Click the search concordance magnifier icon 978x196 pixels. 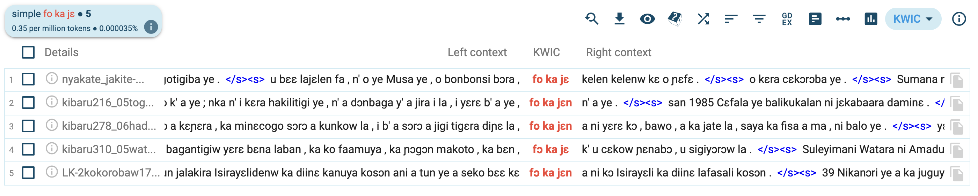pos(591,18)
